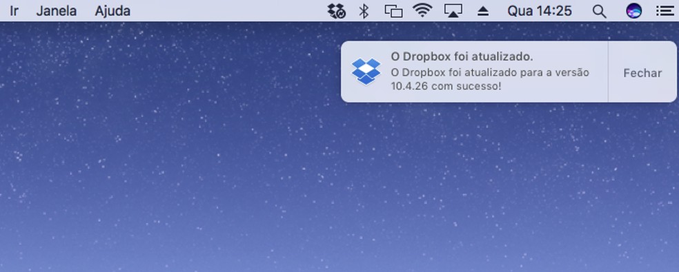
Task: Click the notification text about versão 10.4.26
Action: [490, 79]
